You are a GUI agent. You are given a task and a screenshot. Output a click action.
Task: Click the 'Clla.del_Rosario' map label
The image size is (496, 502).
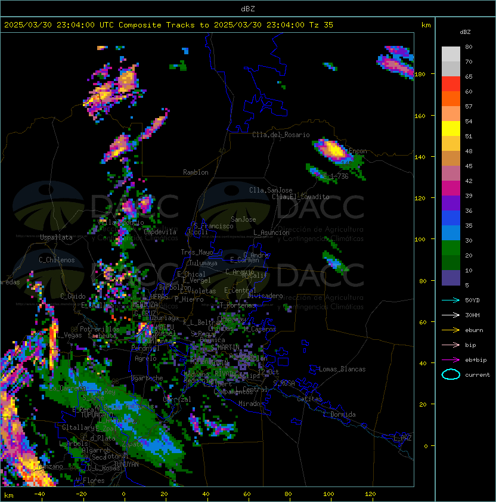[281, 135]
